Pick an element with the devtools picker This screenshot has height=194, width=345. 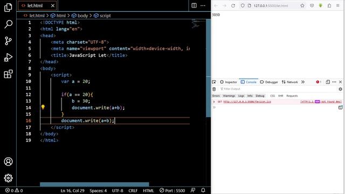click(x=214, y=82)
